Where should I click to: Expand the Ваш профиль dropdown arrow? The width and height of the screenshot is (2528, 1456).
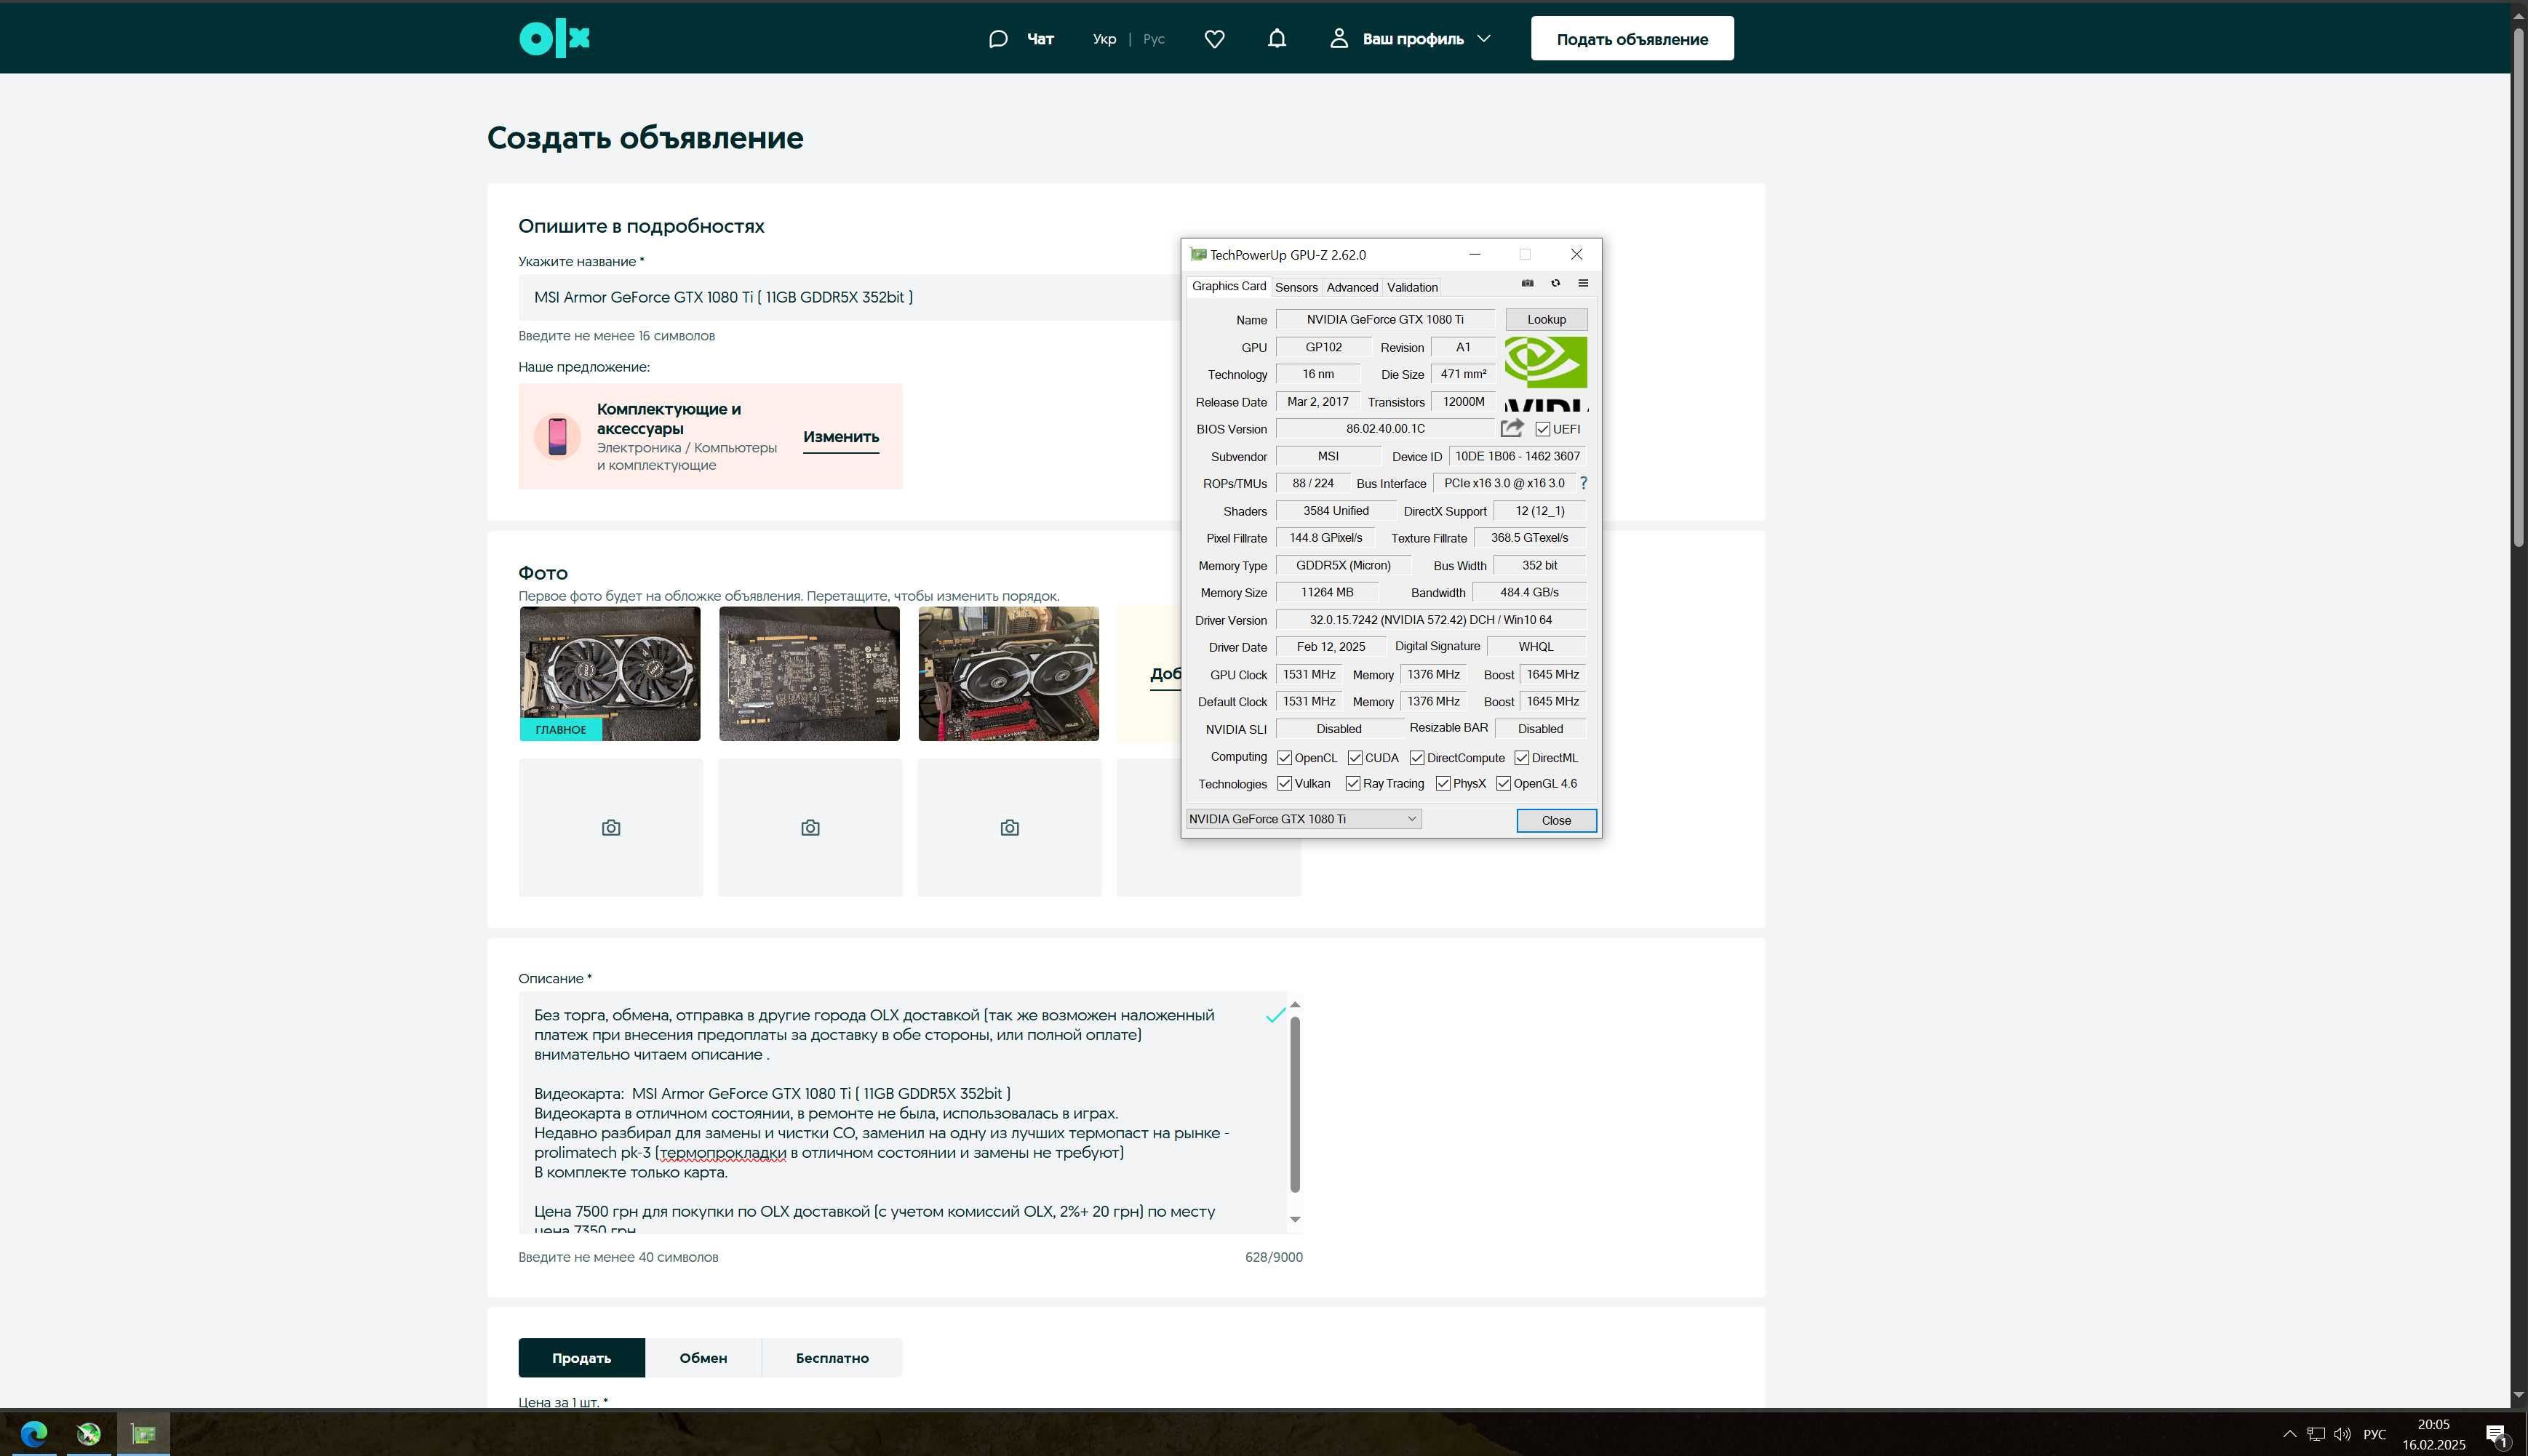pos(1484,39)
